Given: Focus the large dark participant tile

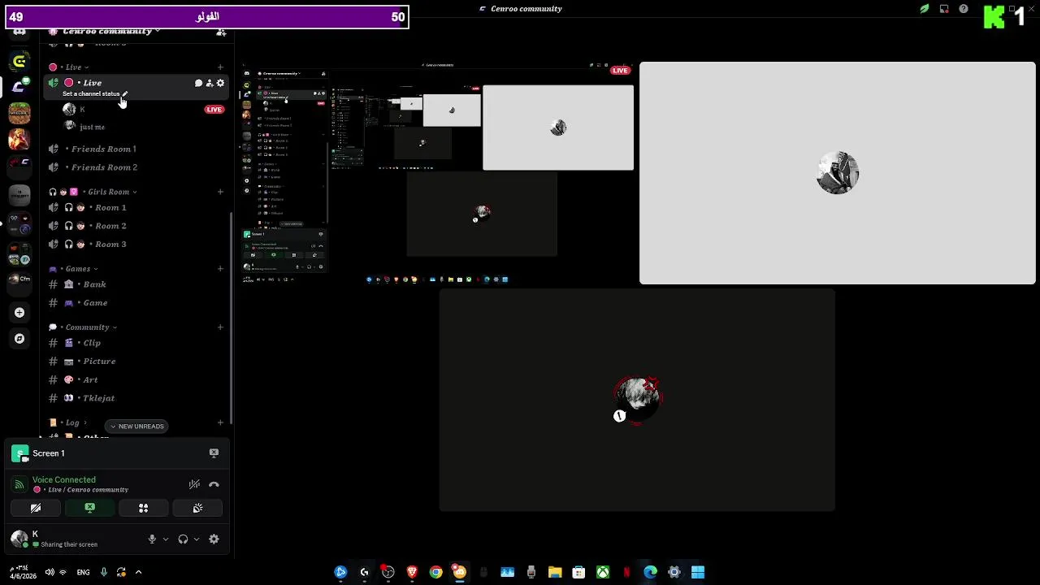Looking at the screenshot, I should click(x=637, y=400).
